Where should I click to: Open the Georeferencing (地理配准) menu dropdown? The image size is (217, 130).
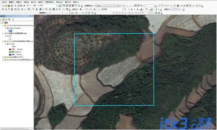pos(89,6)
